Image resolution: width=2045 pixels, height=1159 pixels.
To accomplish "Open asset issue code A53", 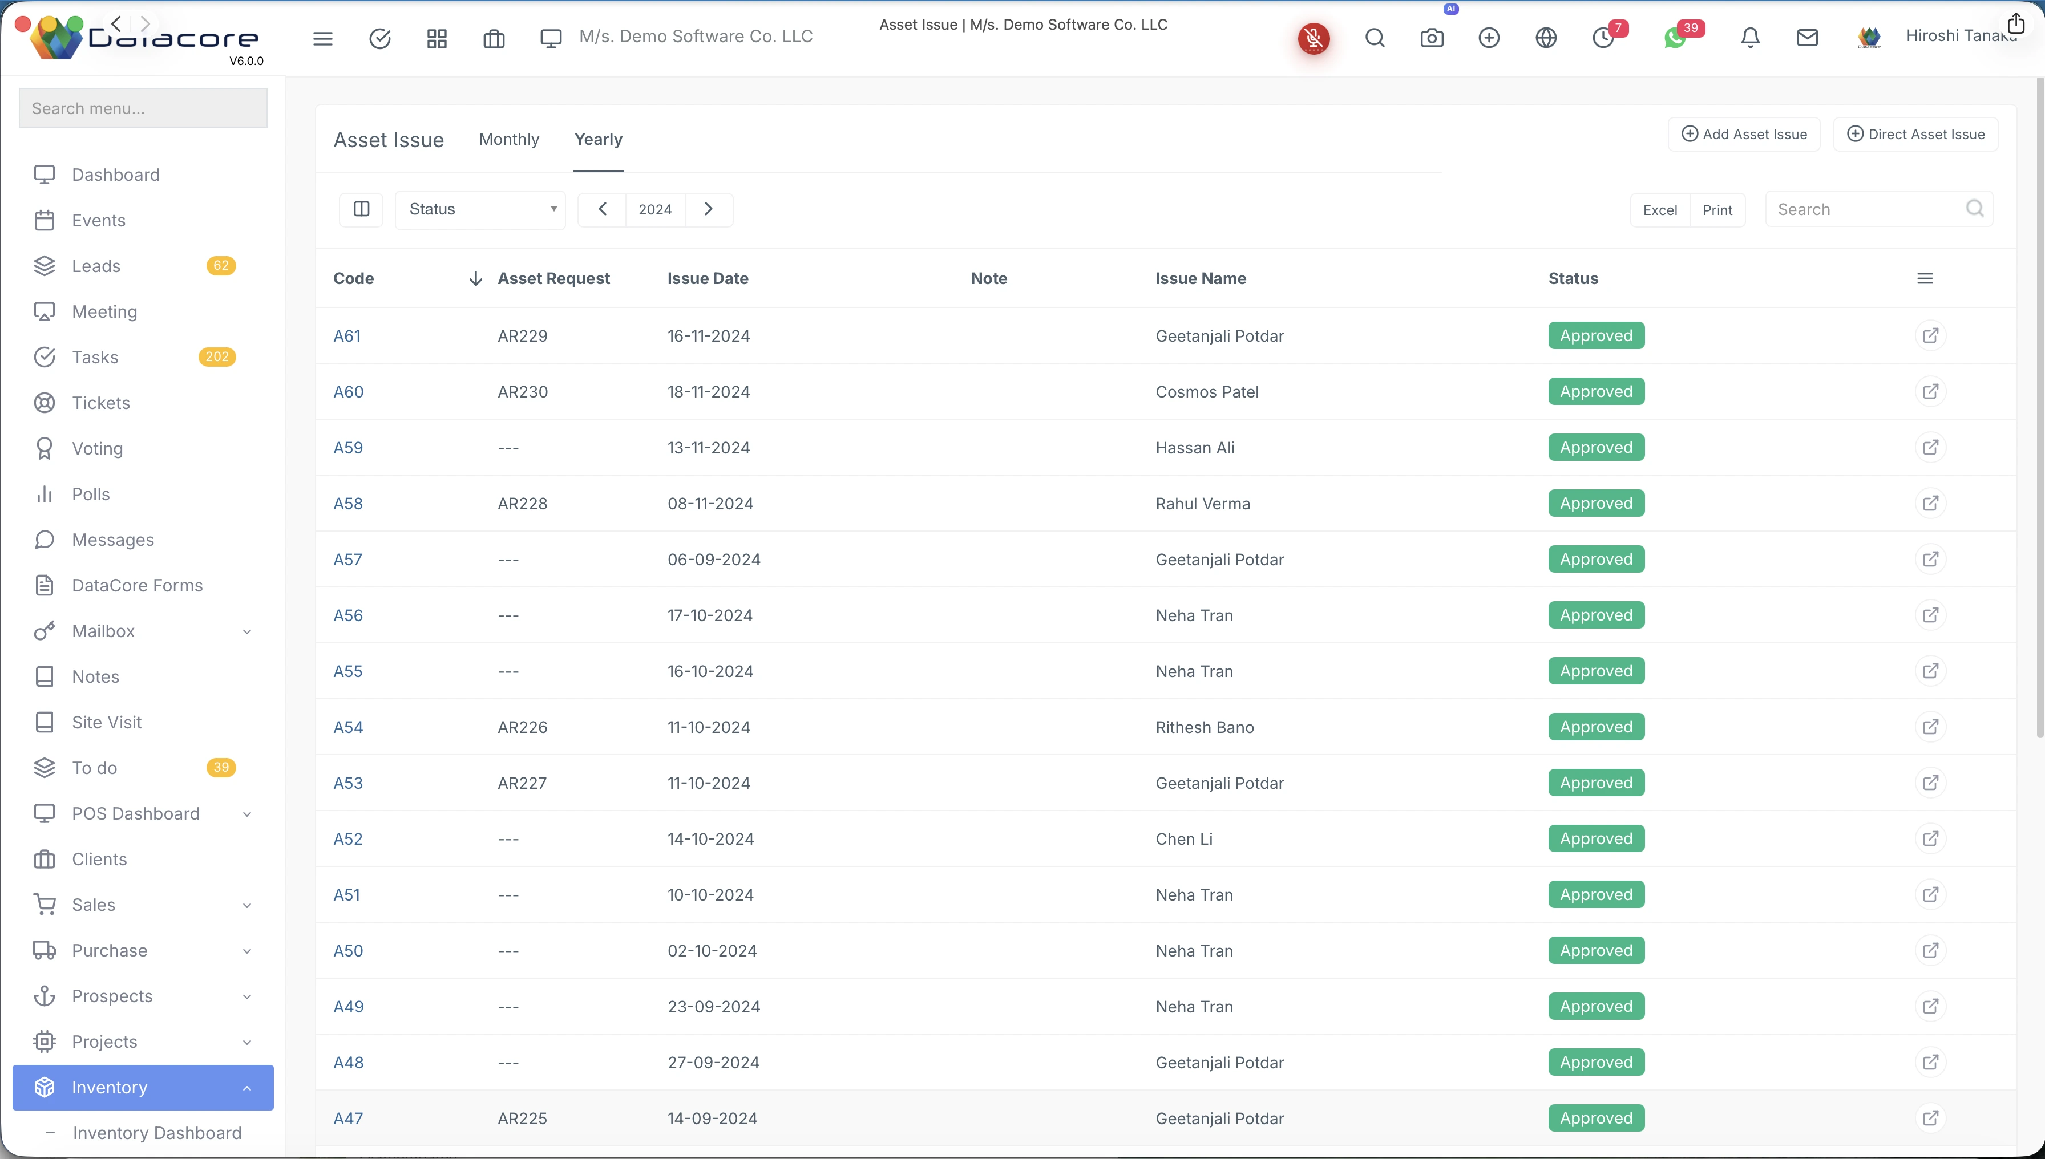I will coord(348,783).
